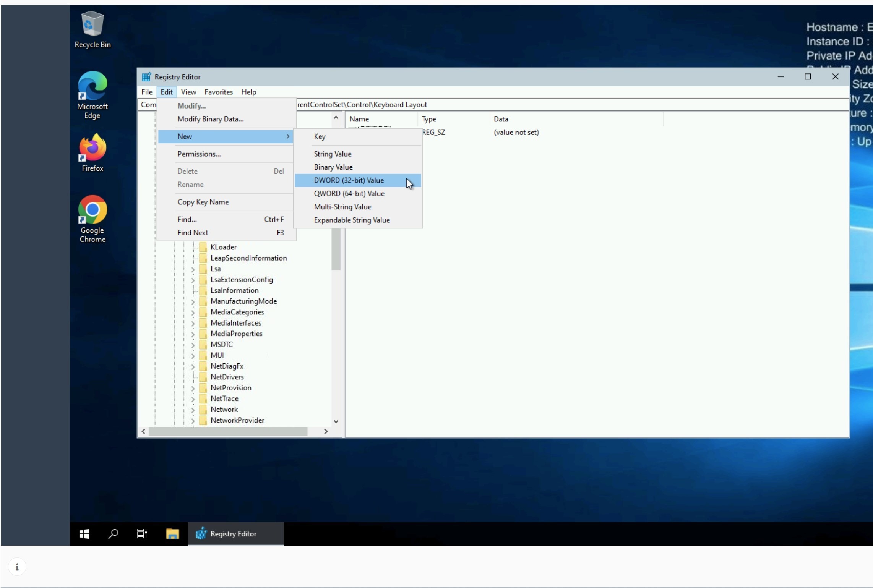873x588 pixels.
Task: Open taskbar search
Action: (113, 534)
